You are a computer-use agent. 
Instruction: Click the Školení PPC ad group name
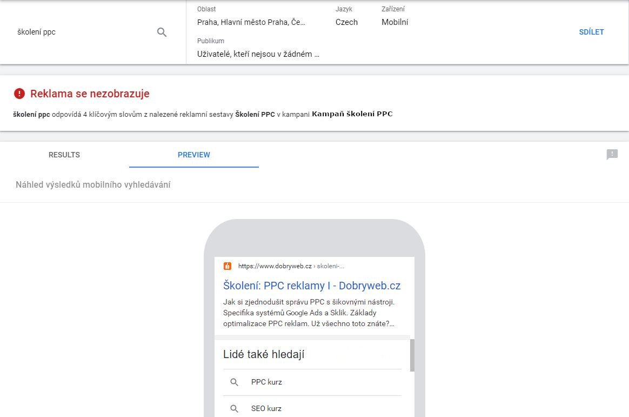255,114
